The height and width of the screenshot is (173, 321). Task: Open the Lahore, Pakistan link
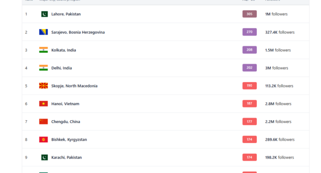[66, 14]
